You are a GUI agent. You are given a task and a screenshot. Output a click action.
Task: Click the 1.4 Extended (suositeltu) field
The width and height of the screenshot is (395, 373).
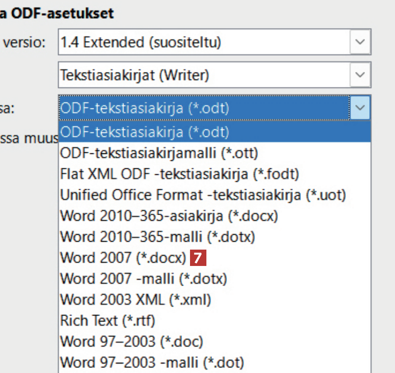tap(204, 42)
